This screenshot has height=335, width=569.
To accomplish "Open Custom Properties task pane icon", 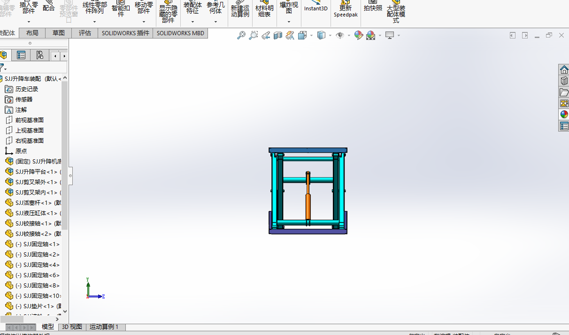I will pos(564,126).
